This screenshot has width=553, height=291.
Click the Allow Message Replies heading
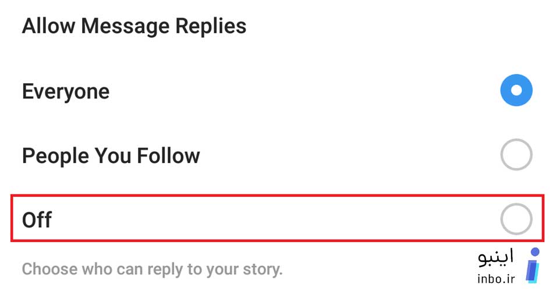[x=134, y=26]
